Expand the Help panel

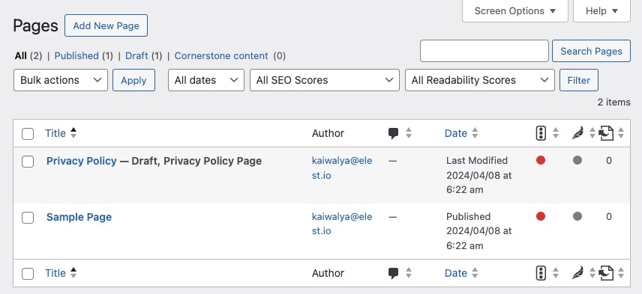[x=601, y=11]
